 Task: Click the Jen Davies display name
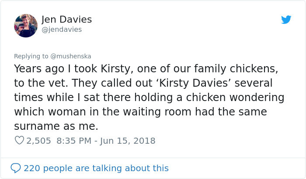(66, 20)
